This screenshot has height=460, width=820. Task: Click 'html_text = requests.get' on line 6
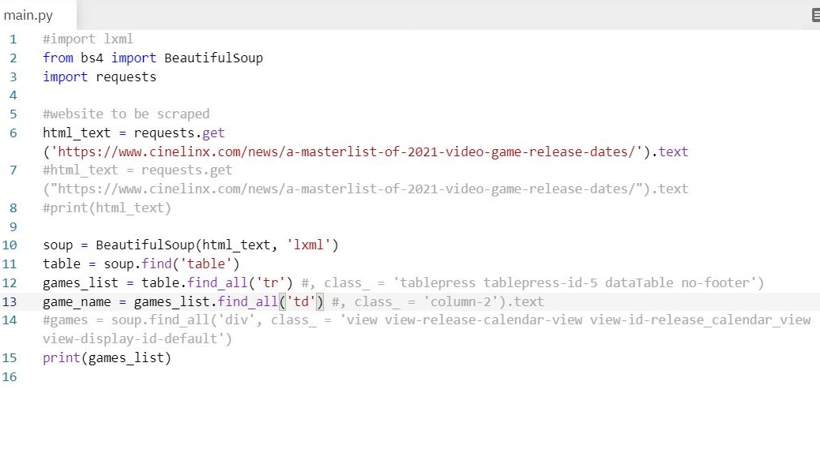[x=134, y=133]
